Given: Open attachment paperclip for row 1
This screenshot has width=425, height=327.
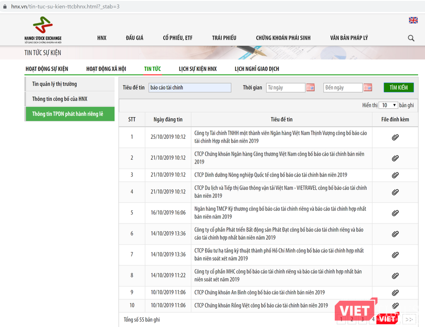Looking at the screenshot, I should pos(395,137).
